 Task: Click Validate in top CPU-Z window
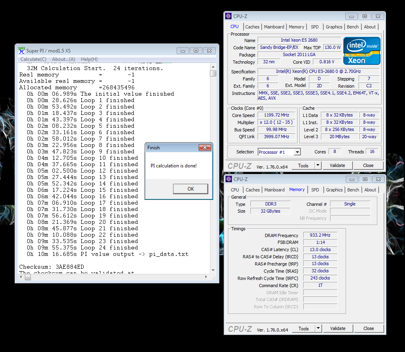tap(337, 165)
